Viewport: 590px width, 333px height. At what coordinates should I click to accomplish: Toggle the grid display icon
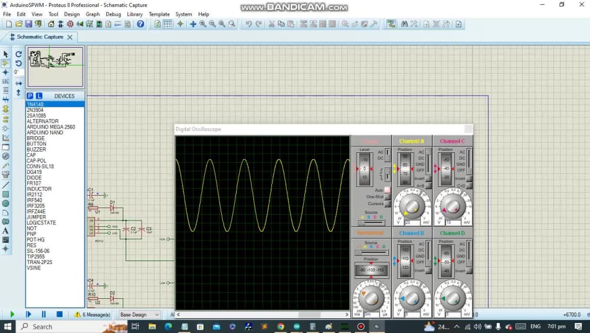168,24
